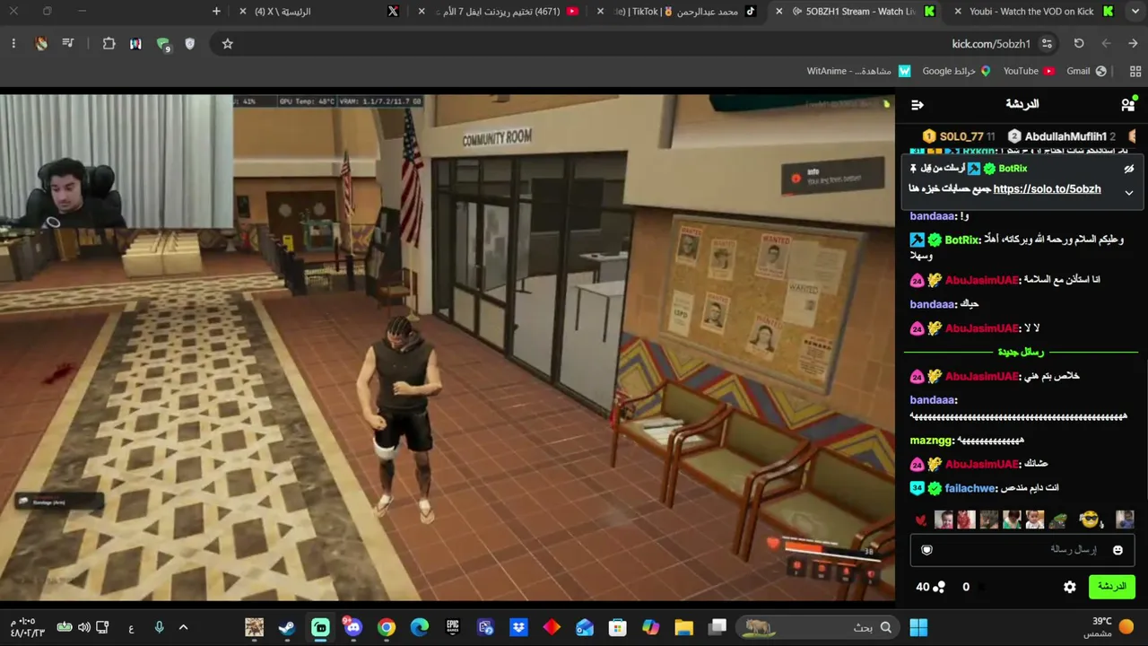Open Dropbox from the taskbar

(518, 627)
